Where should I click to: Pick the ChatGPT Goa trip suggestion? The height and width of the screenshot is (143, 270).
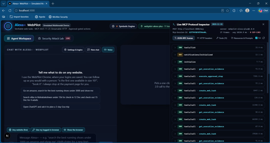(60, 107)
